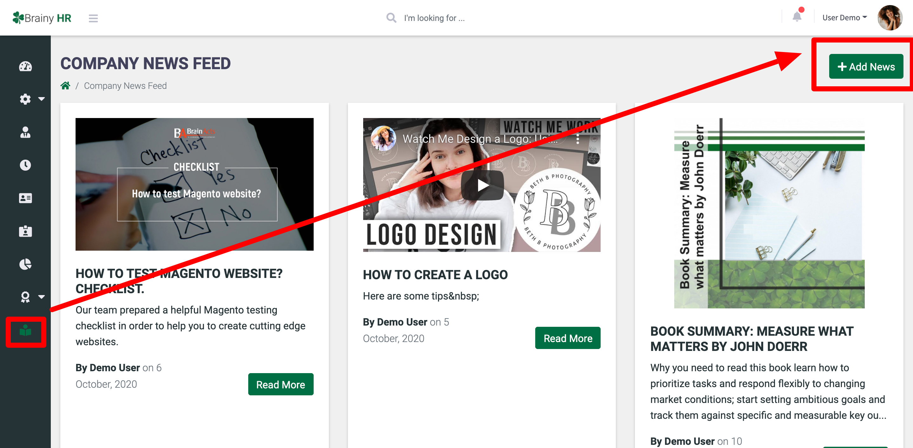The image size is (913, 448).
Task: Open the ID card sidebar icon
Action: click(x=25, y=198)
